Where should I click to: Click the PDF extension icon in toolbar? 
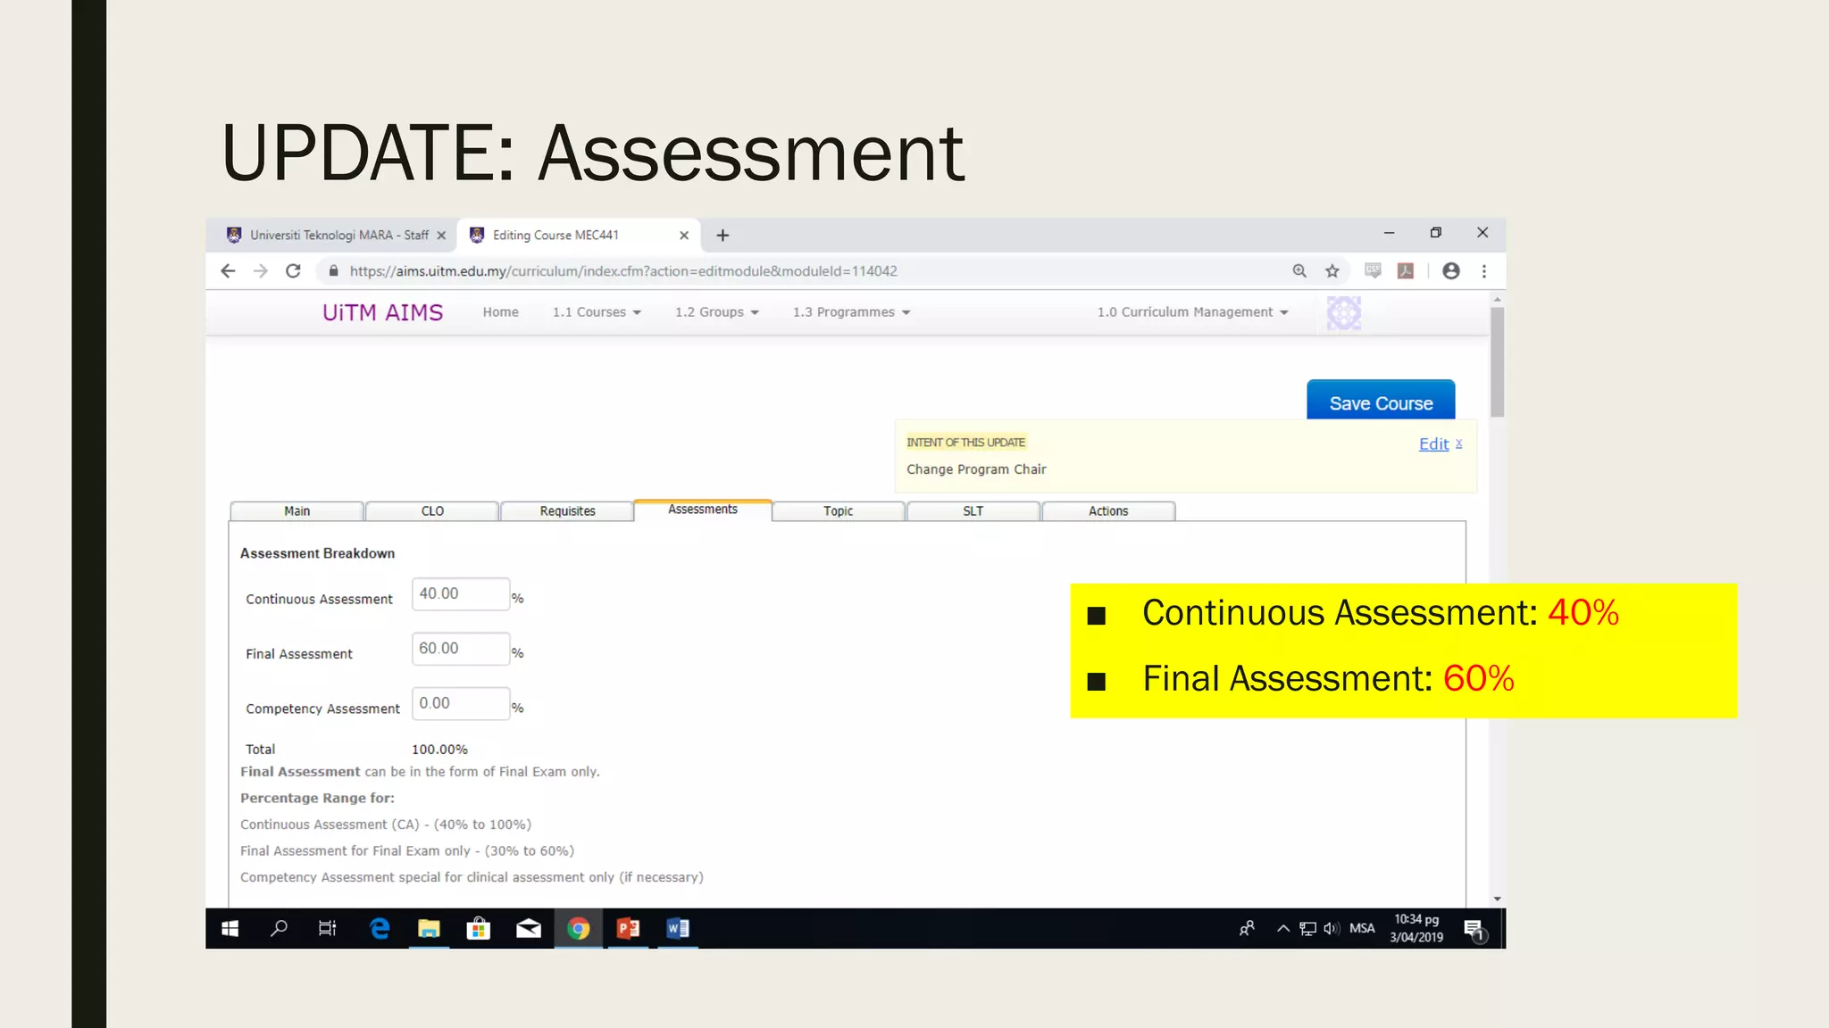coord(1406,270)
